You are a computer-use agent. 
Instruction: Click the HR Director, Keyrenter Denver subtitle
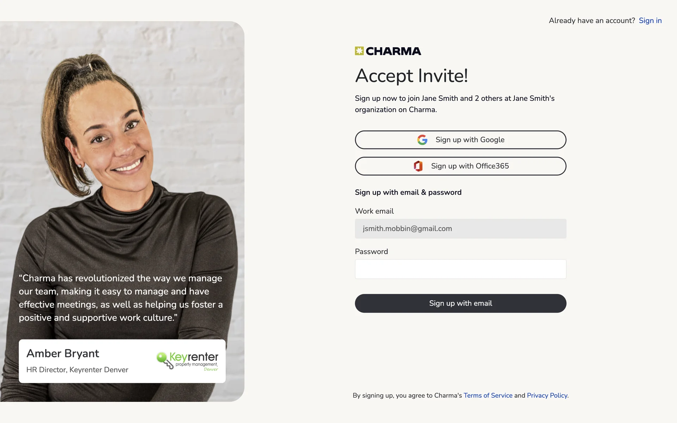point(77,370)
